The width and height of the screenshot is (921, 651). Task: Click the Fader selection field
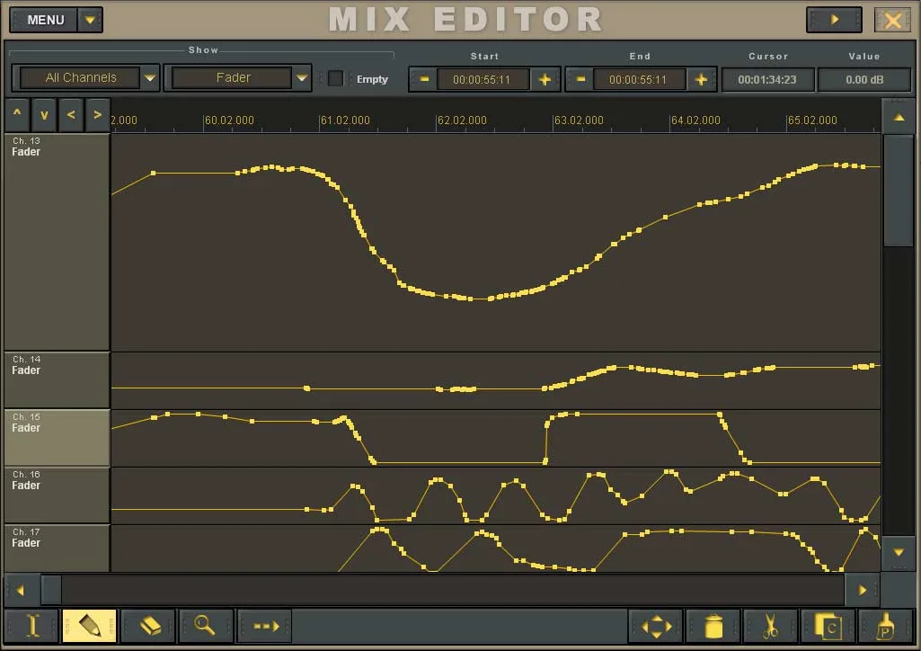pos(233,77)
